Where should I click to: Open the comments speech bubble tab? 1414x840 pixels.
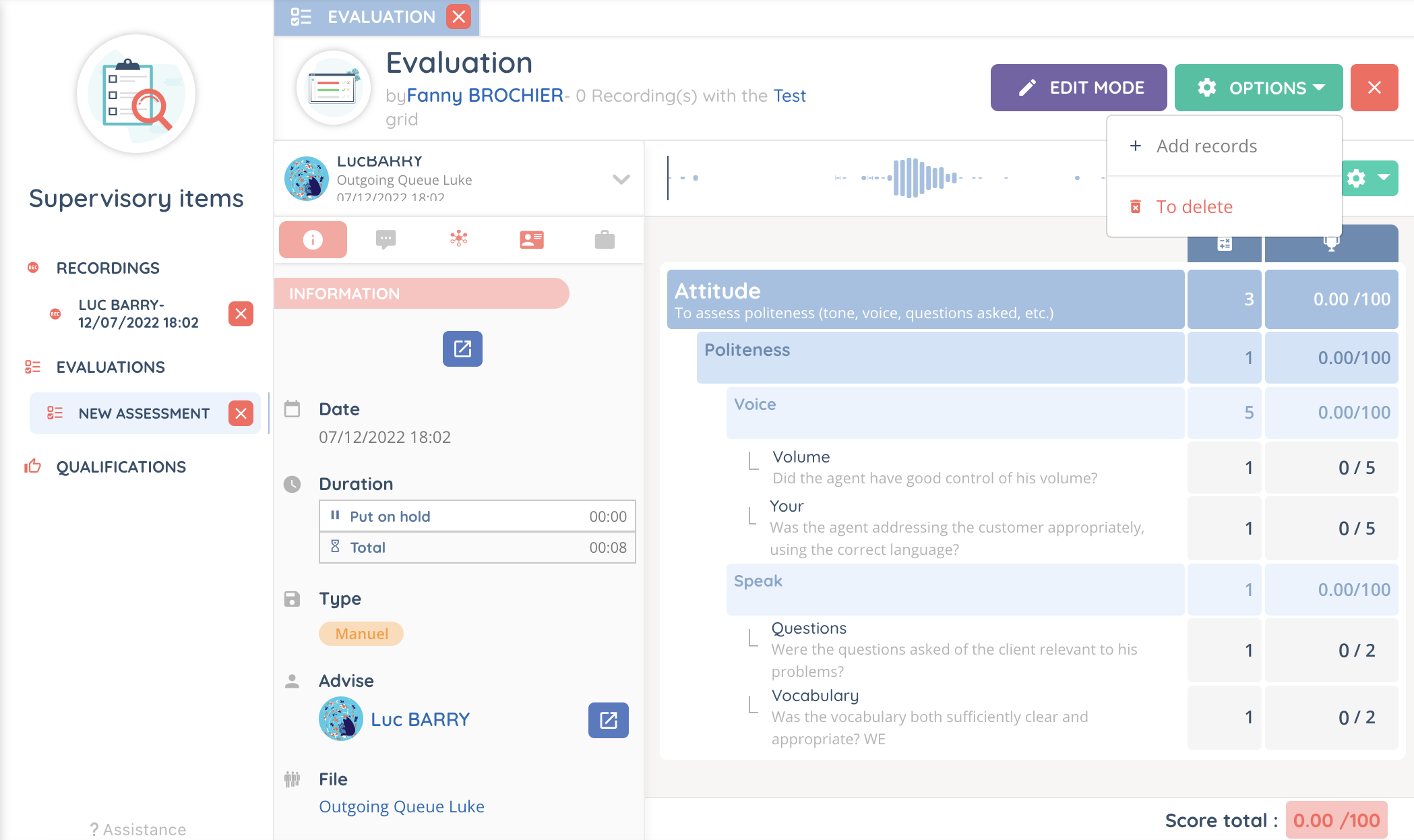pos(386,239)
